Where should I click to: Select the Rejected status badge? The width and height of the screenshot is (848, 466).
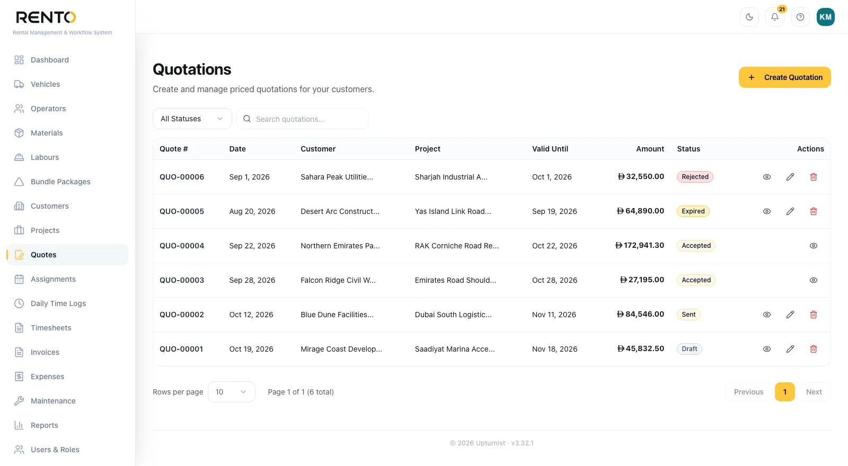click(695, 177)
